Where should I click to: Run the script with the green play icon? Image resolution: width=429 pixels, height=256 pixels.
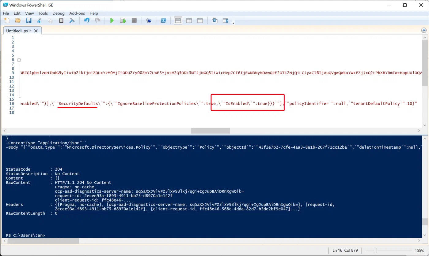[112, 20]
